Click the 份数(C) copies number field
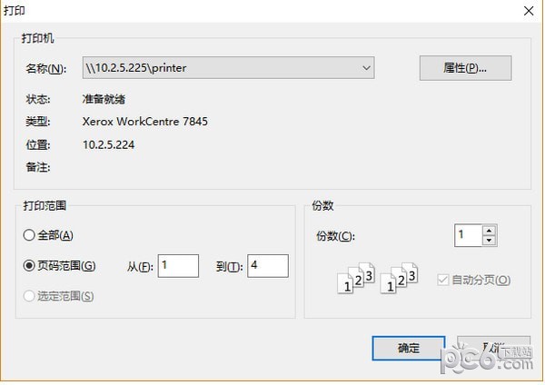This screenshot has width=545, height=385. (x=468, y=235)
